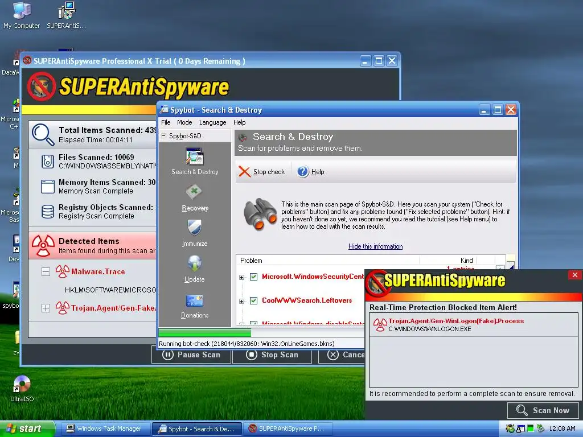Click the taskbar clock showing 12:08 AM
Viewport: 583px width, 437px height.
(562, 429)
